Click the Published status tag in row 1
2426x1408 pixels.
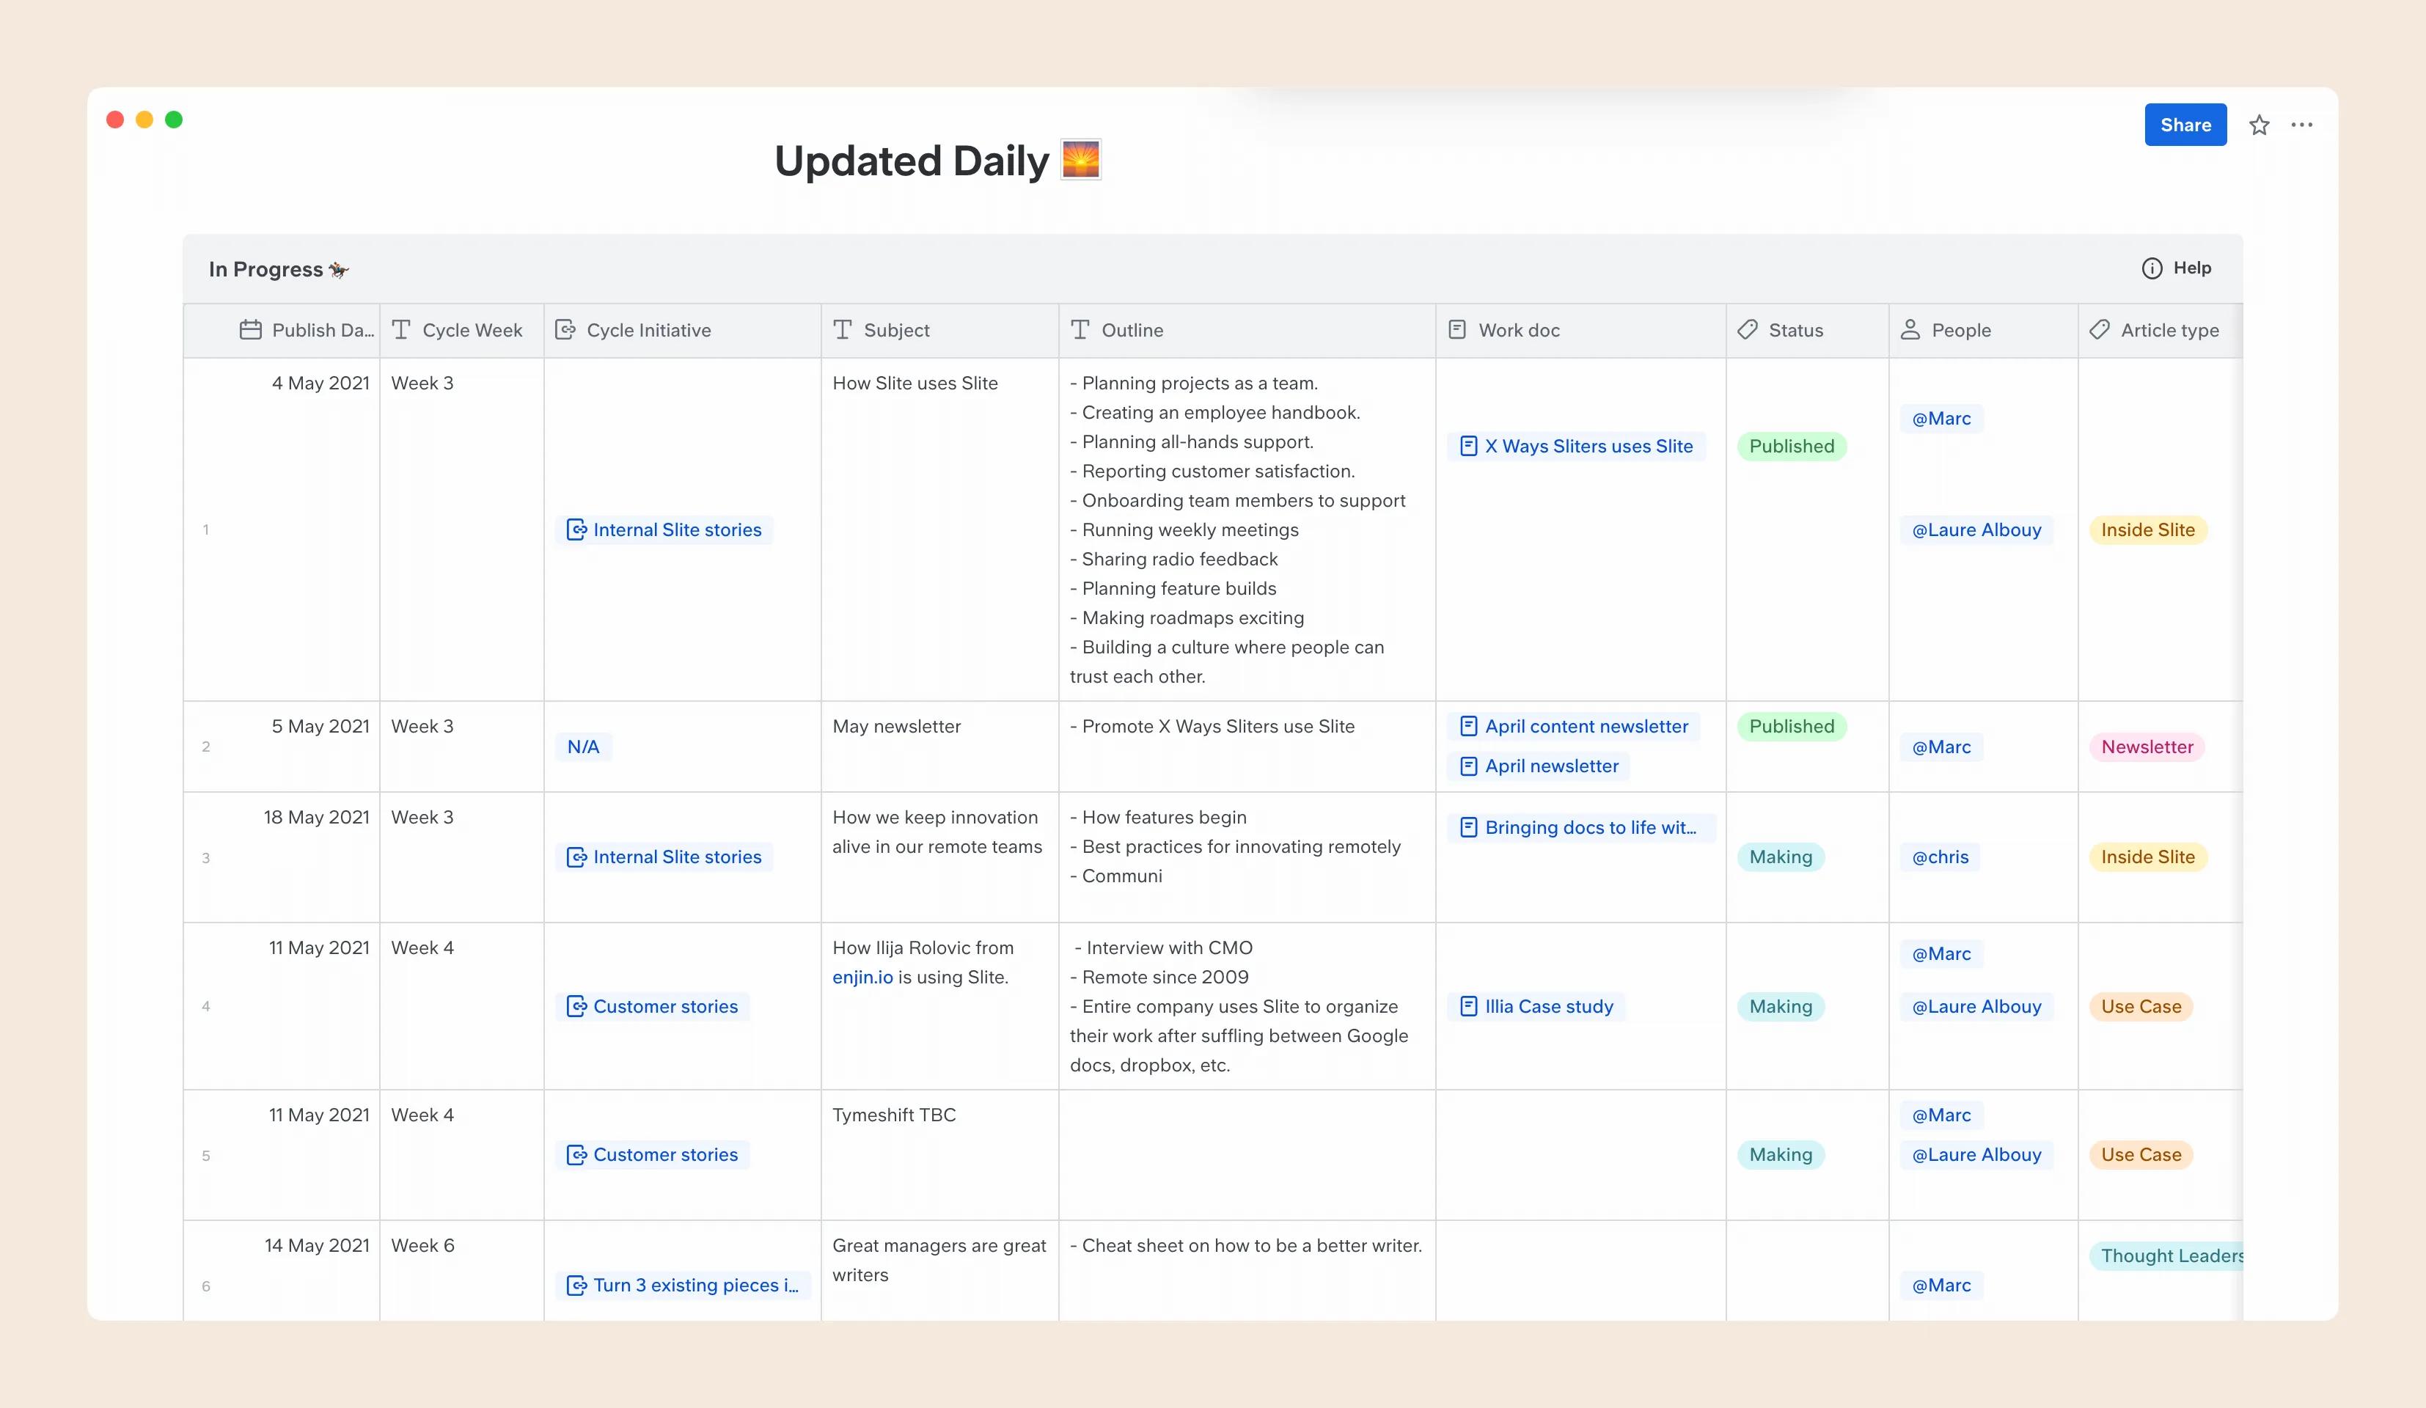tap(1791, 447)
